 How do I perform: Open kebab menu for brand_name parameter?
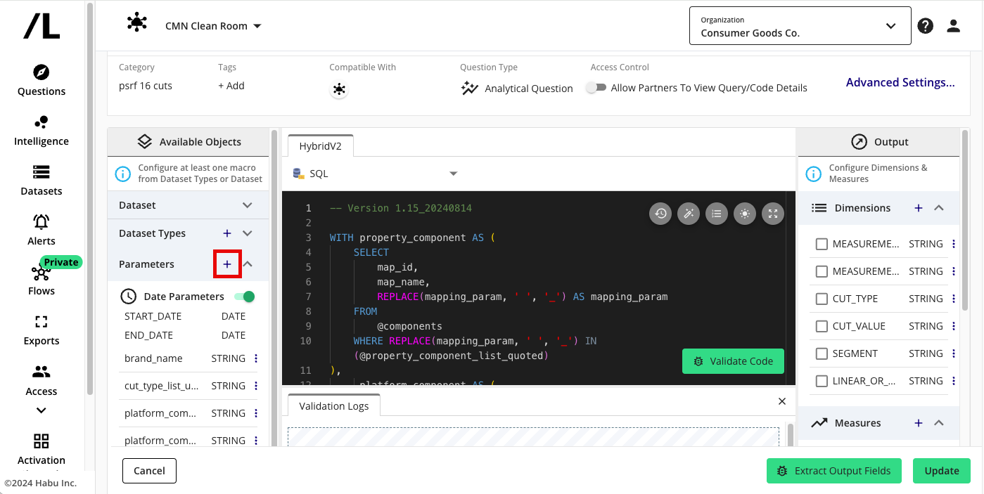pos(256,358)
